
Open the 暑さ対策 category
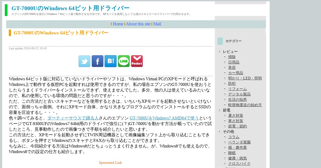tap(236, 115)
